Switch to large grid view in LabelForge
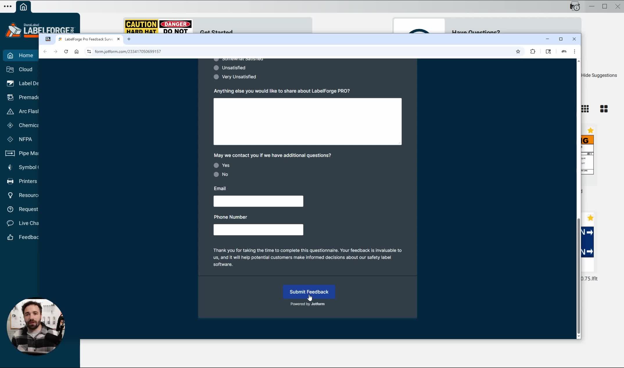Viewport: 624px width, 368px height. pyautogui.click(x=604, y=109)
